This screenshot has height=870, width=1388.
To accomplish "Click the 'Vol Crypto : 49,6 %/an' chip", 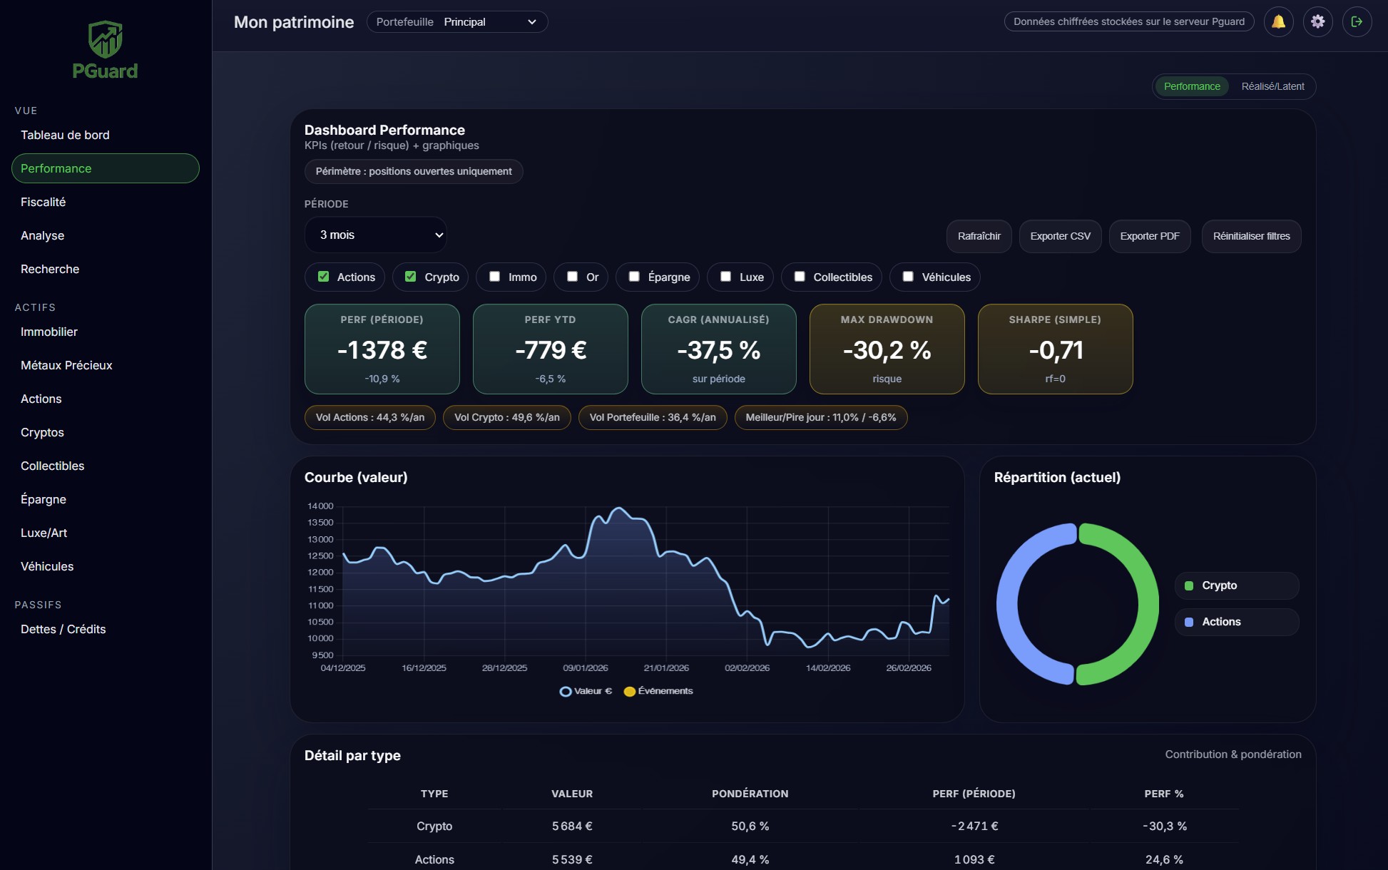I will (506, 418).
